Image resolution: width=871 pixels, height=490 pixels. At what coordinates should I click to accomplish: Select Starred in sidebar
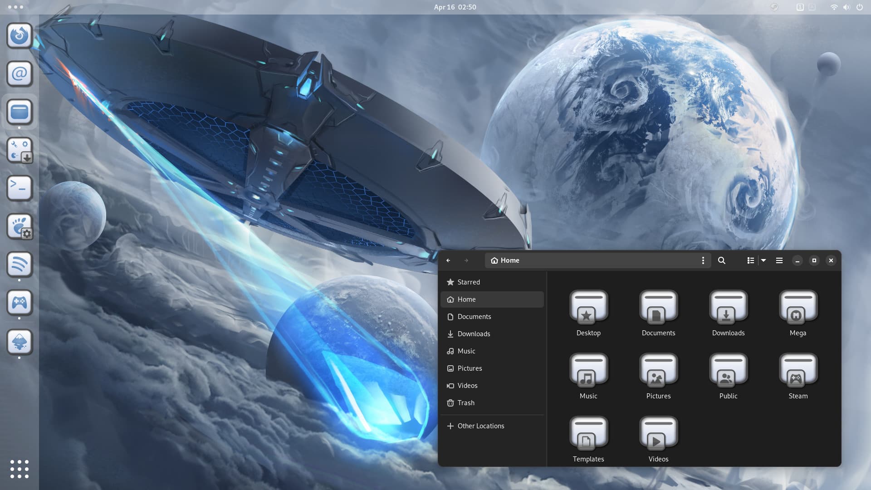[x=492, y=282]
